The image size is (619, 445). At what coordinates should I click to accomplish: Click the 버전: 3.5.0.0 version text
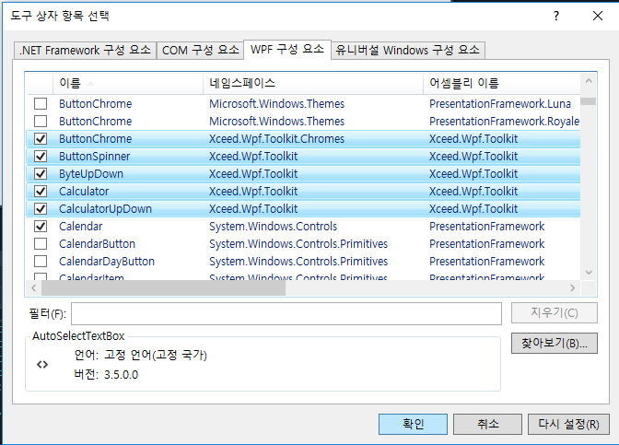click(x=106, y=374)
